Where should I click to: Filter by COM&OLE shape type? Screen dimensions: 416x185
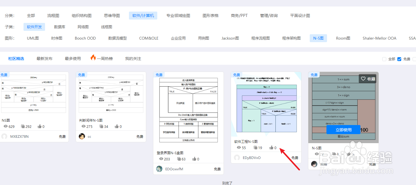(x=149, y=38)
